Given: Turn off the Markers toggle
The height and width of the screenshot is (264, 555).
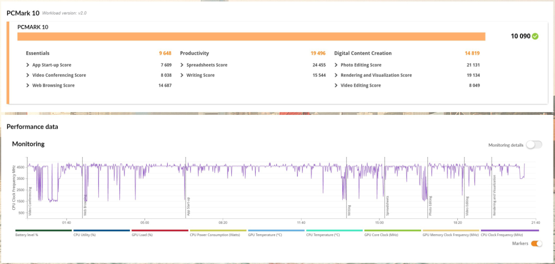Looking at the screenshot, I should 536,244.
